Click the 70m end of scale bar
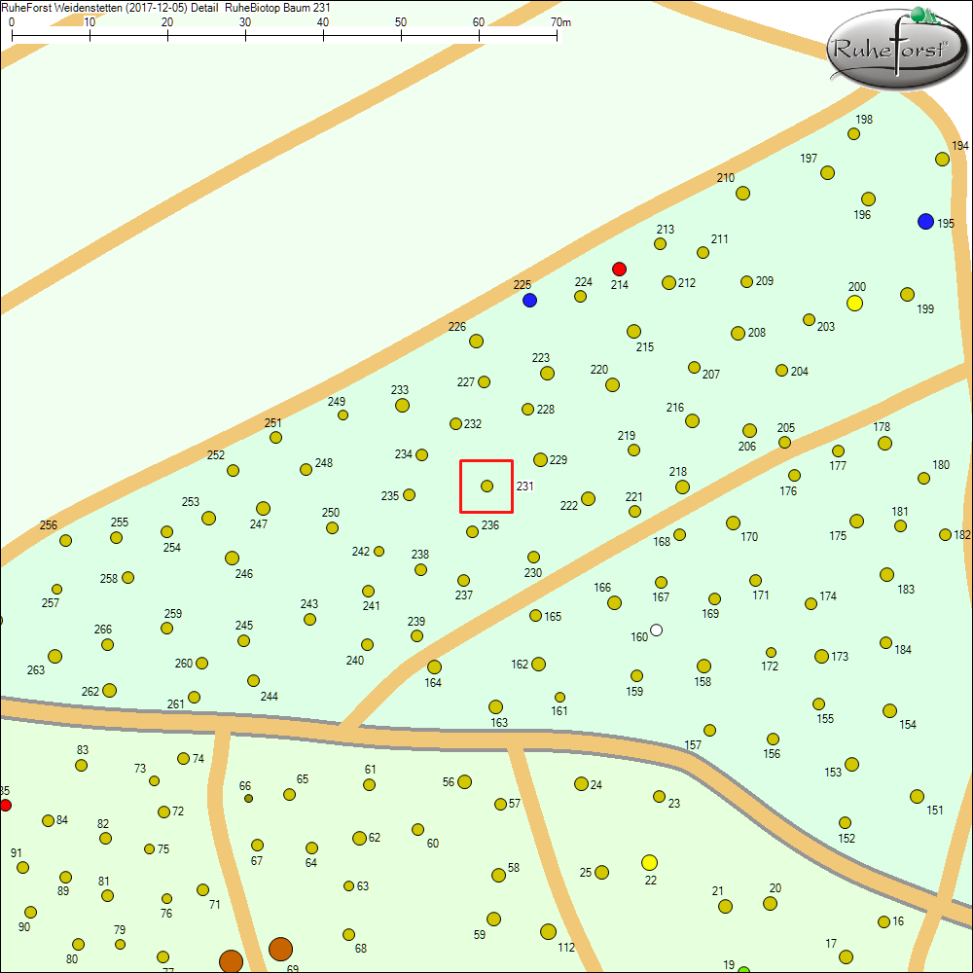This screenshot has height=973, width=973. click(x=557, y=35)
